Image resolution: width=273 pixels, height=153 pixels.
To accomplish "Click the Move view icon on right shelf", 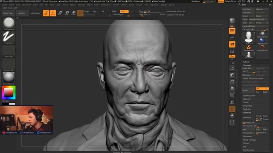I will click(x=232, y=75).
